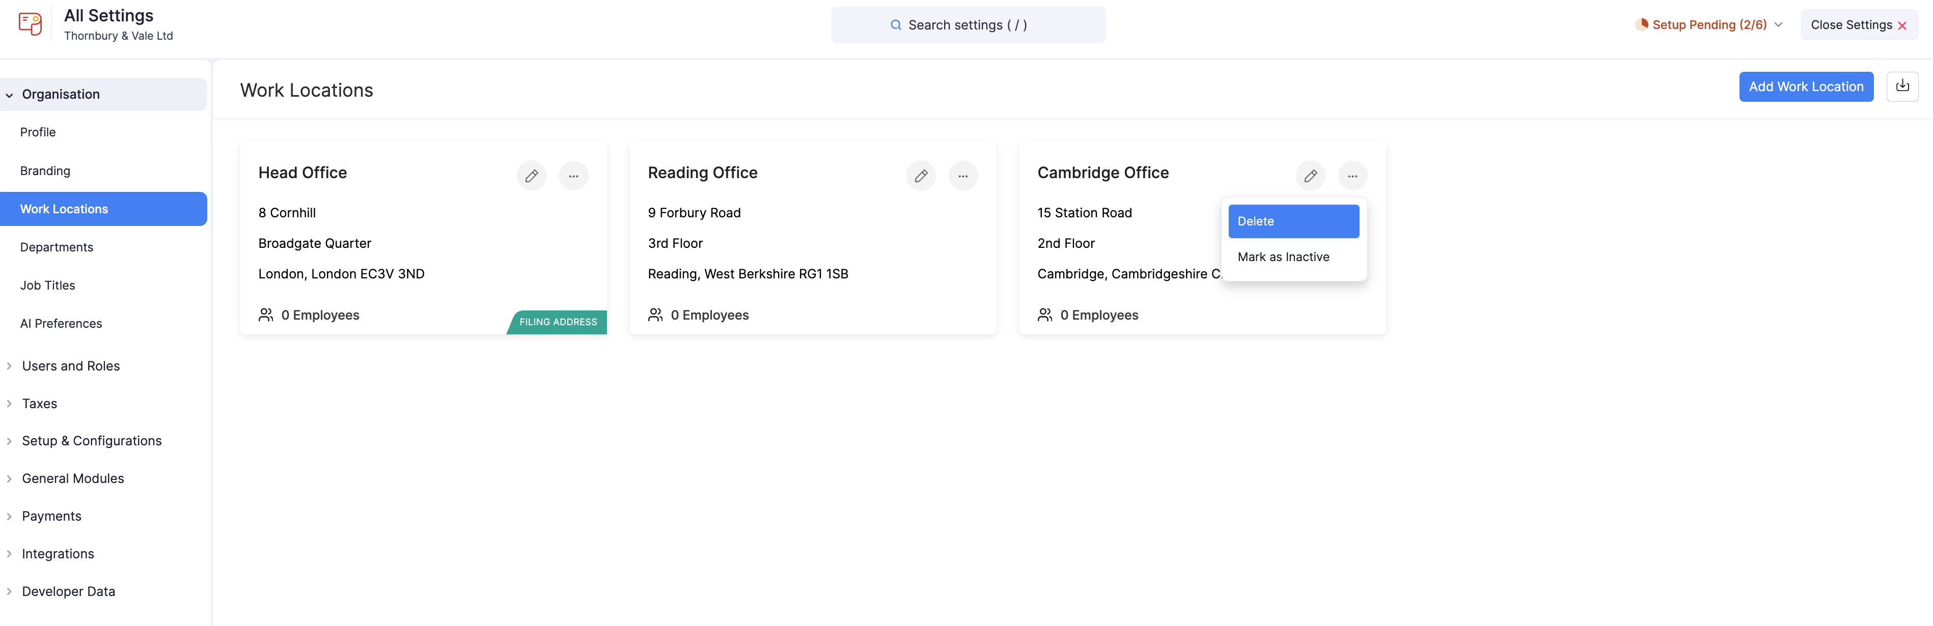Click Head Office card title
Viewport: 1933px width, 626px height.
coord(302,173)
